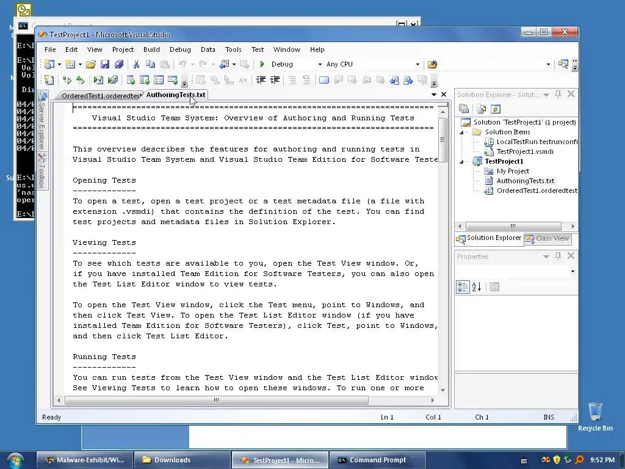Toggle a bookmark with the blue rectangle icon
Viewport: 625px width, 469px height.
[324, 80]
